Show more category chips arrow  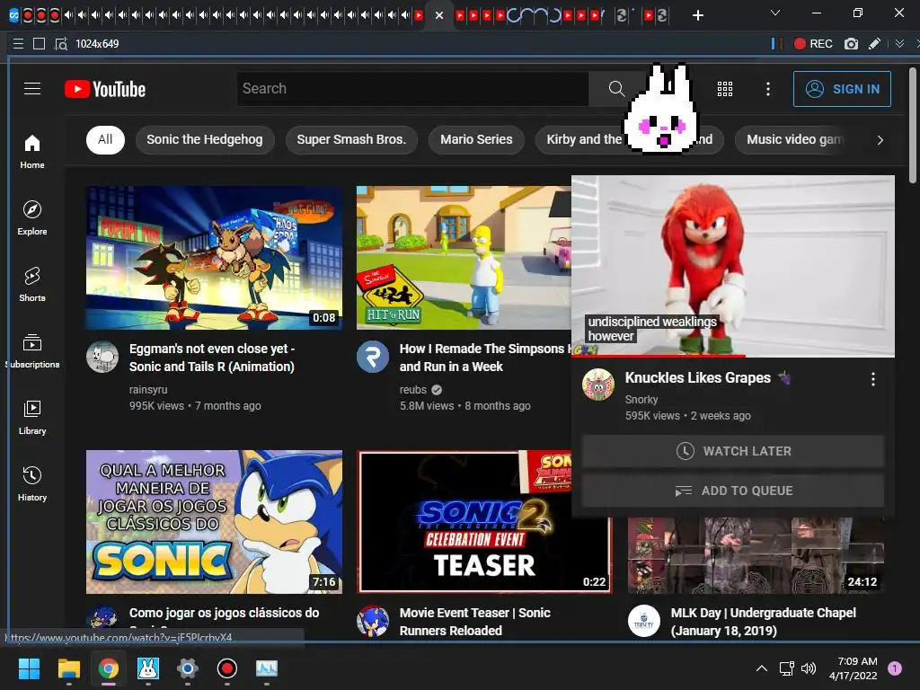pos(880,139)
